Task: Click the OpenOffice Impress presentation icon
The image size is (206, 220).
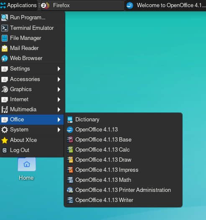Action: click(x=70, y=170)
